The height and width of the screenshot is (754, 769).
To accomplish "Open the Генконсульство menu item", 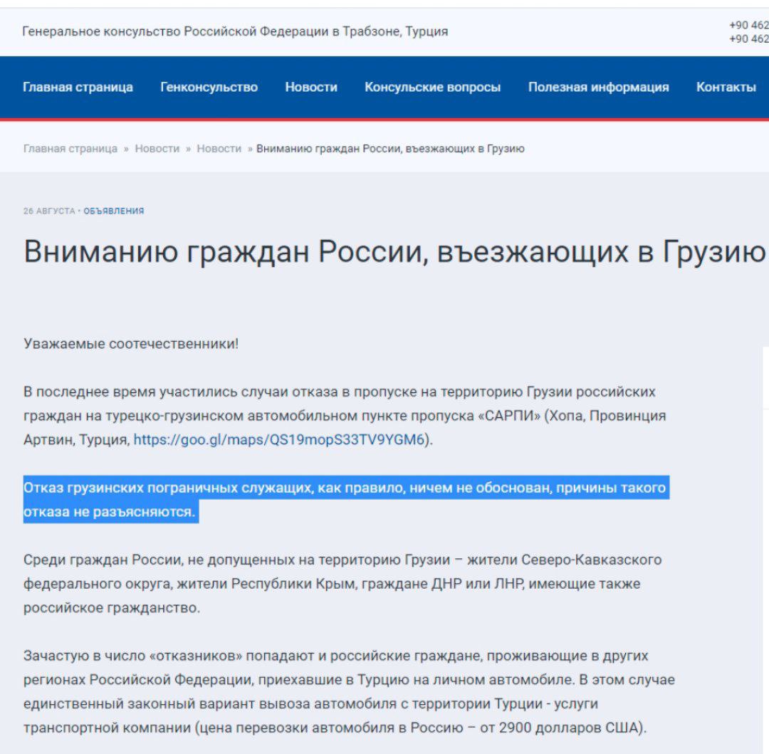I will [209, 87].
